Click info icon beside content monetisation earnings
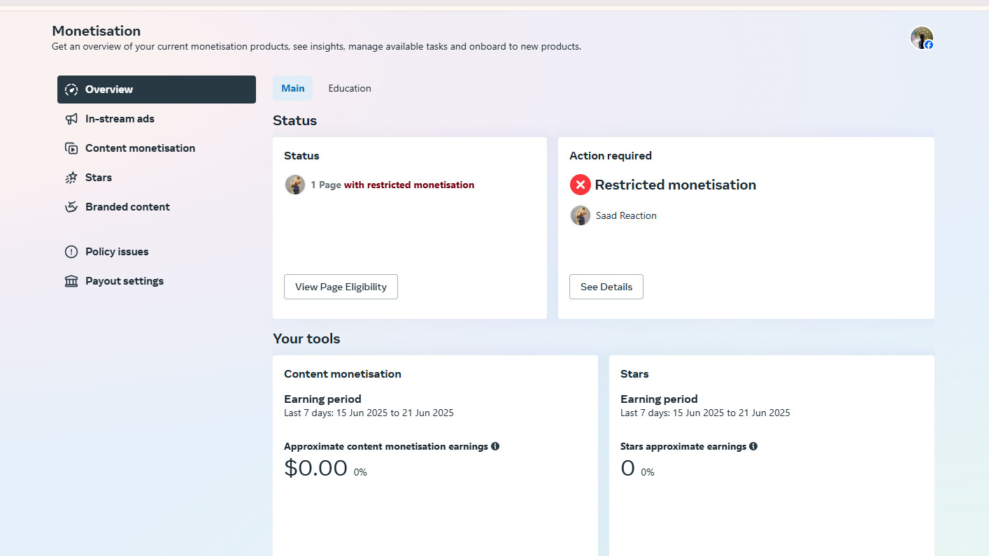The width and height of the screenshot is (989, 556). tap(495, 446)
